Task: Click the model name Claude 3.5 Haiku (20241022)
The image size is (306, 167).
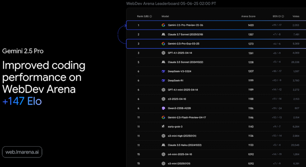Action: pyautogui.click(x=185, y=145)
